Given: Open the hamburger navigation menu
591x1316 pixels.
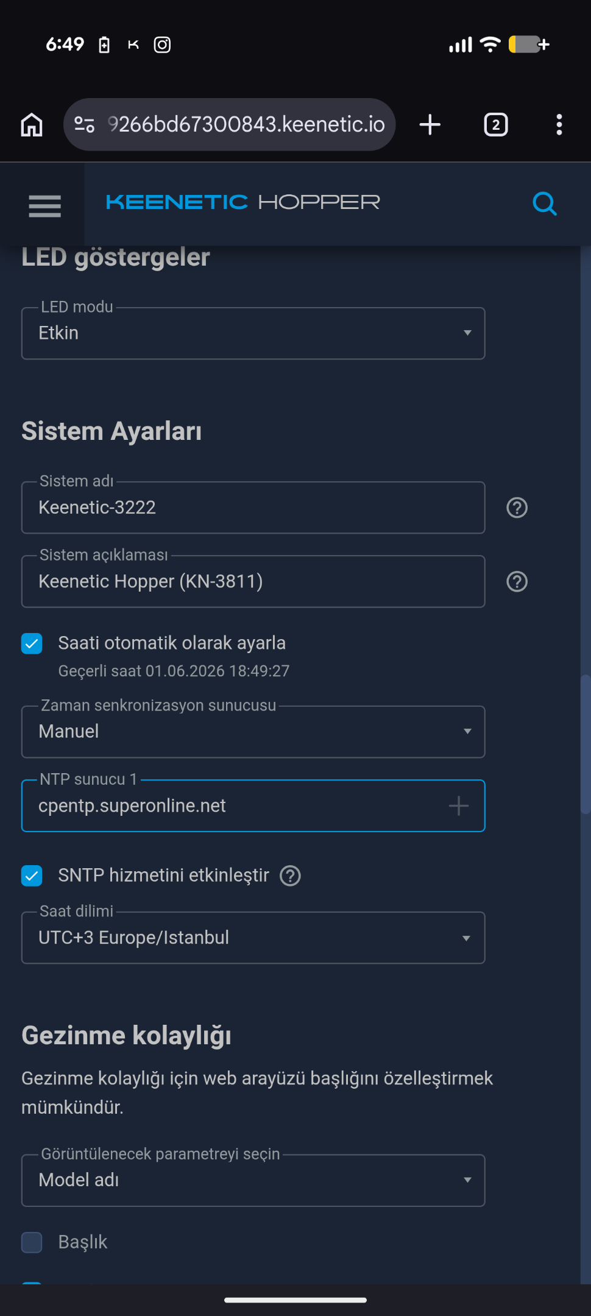Looking at the screenshot, I should pos(44,206).
